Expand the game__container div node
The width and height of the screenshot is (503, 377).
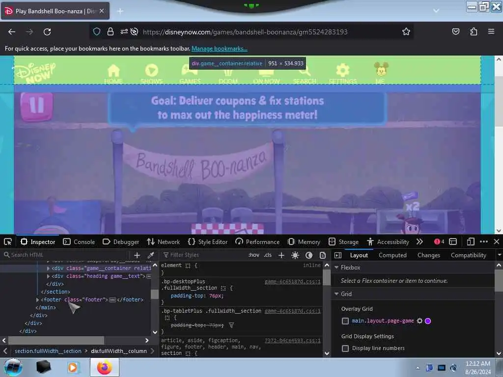coord(49,269)
